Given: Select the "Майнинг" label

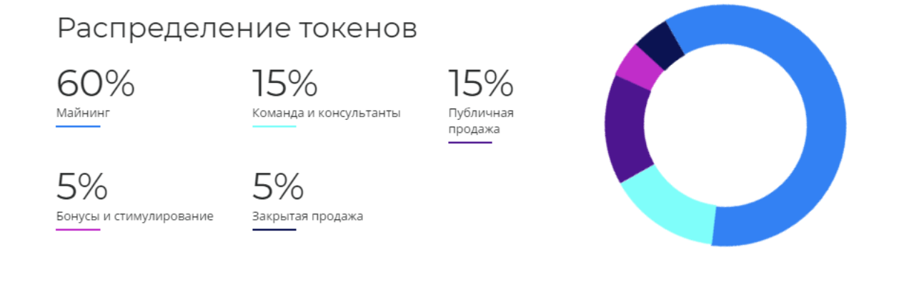Looking at the screenshot, I should coord(83,113).
